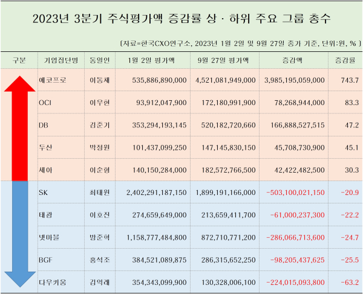Click the '9월 27일 평가액' column header

tap(223, 60)
